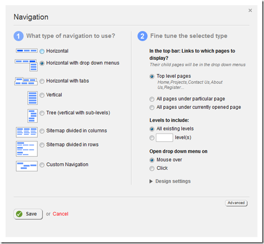Open the Advanced settings button

[x=236, y=203]
